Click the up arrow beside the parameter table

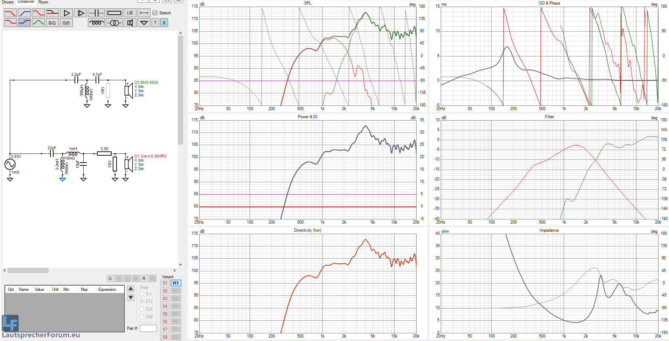coord(131,289)
